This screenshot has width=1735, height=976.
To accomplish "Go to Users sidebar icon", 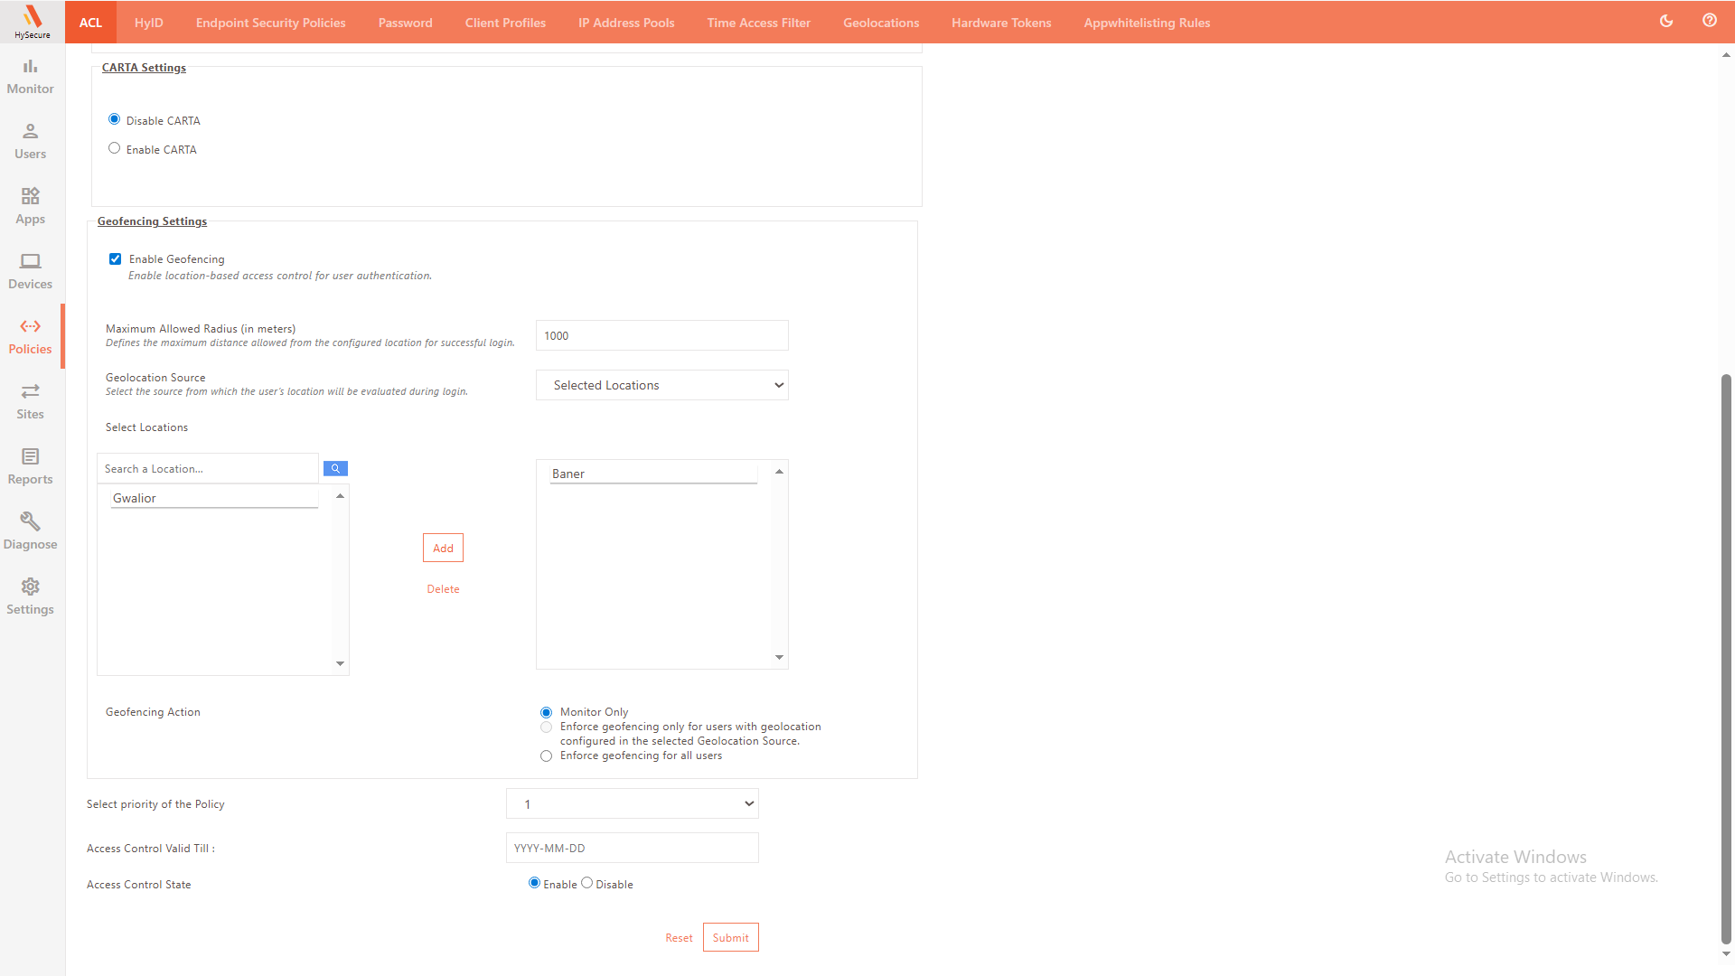I will tap(30, 141).
